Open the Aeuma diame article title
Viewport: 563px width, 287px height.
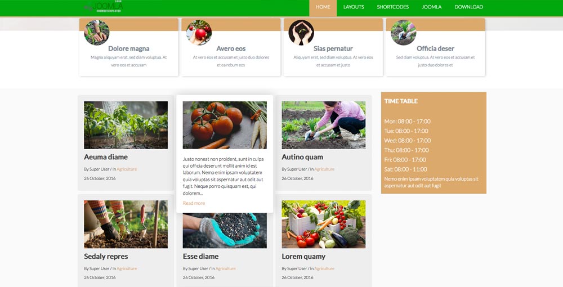click(106, 157)
